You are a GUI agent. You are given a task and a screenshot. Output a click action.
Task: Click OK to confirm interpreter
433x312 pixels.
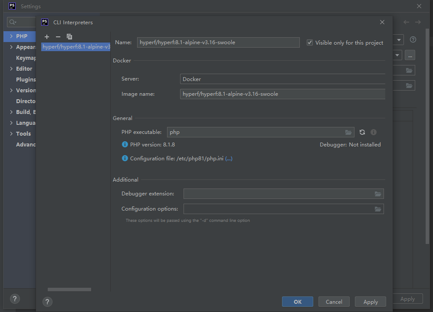tap(297, 302)
